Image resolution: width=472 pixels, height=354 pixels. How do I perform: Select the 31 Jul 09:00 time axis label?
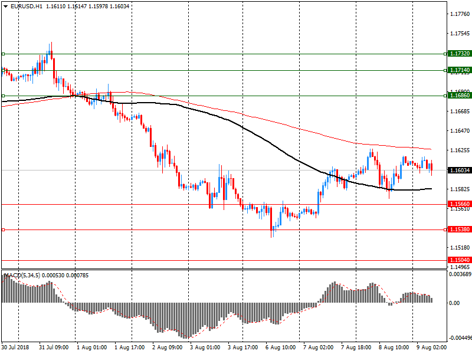[54, 348]
